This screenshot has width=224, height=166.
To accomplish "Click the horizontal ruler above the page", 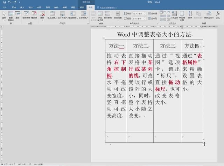I will click(x=154, y=27).
